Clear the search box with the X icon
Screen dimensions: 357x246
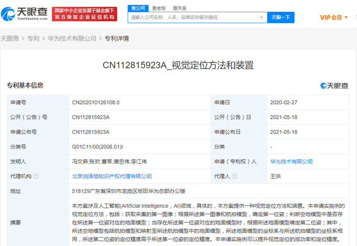click(262, 17)
